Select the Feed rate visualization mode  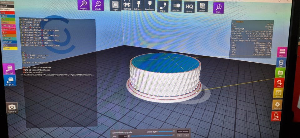tap(149, 5)
